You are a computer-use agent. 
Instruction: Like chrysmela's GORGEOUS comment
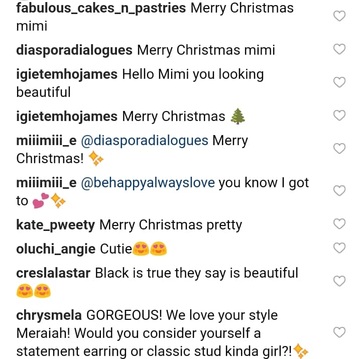click(x=339, y=332)
